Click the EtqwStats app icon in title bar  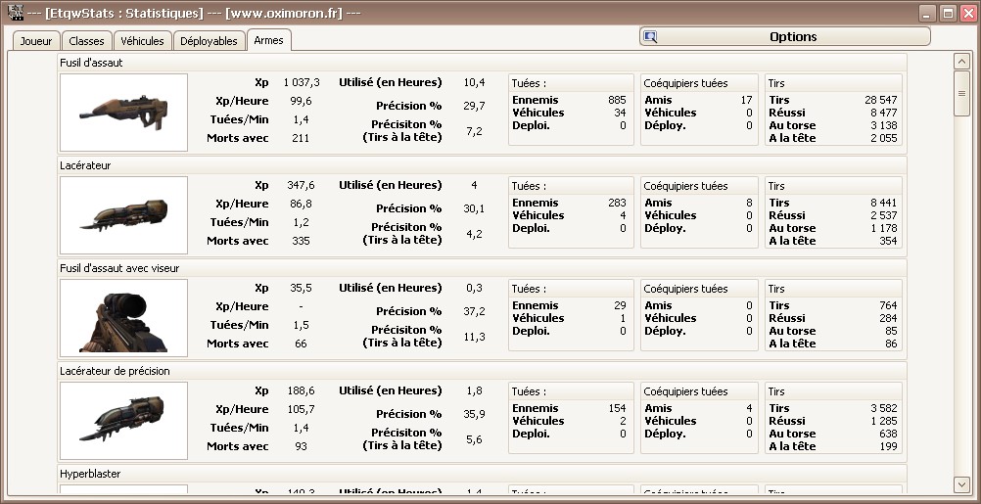click(x=15, y=13)
